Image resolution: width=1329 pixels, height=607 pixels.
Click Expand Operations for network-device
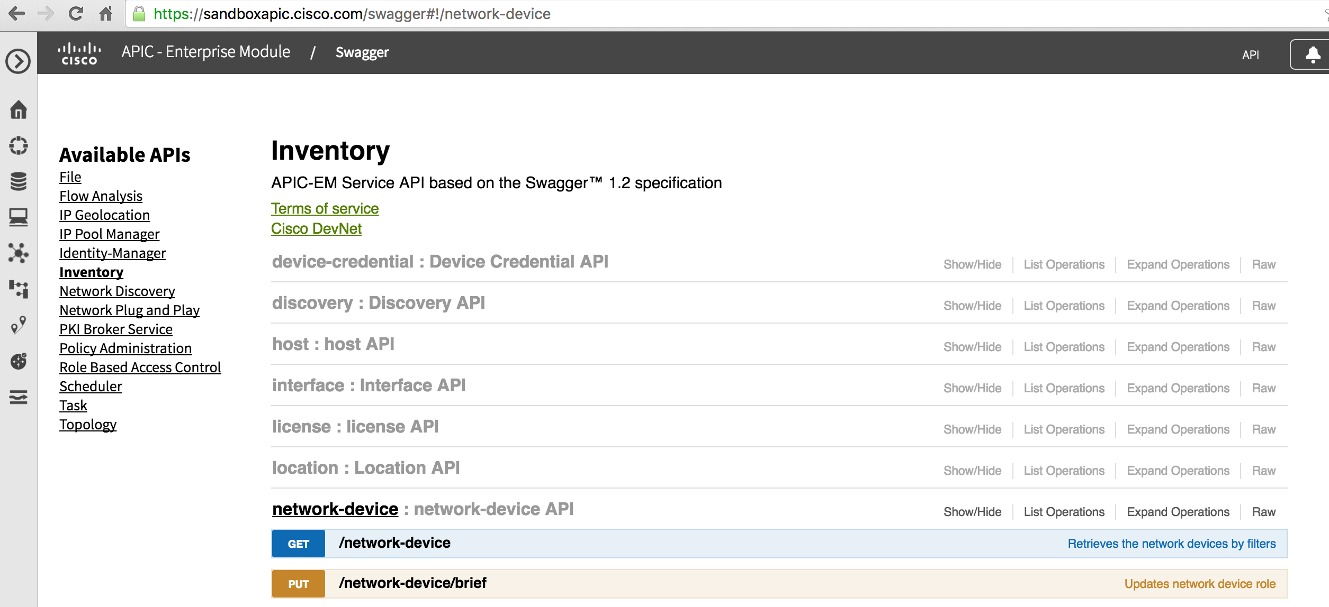tap(1178, 512)
